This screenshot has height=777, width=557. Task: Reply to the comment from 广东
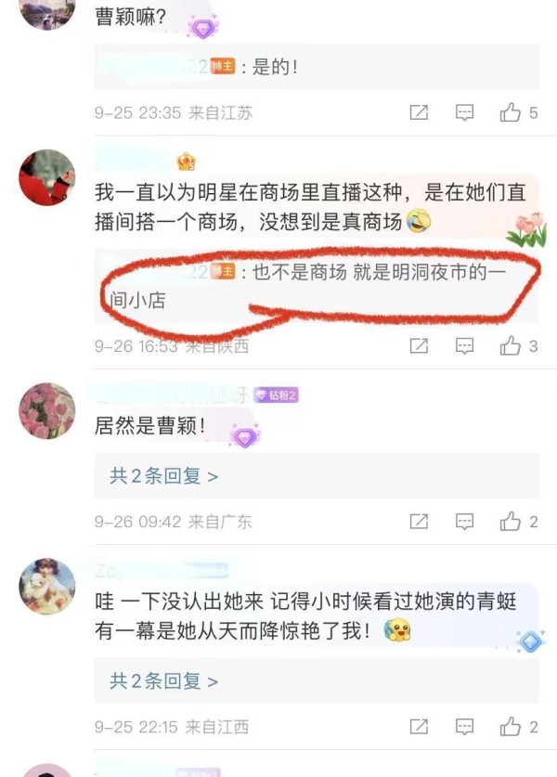pos(464,522)
